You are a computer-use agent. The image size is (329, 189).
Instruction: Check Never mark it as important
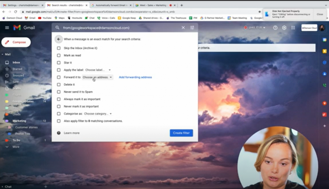[59, 107]
